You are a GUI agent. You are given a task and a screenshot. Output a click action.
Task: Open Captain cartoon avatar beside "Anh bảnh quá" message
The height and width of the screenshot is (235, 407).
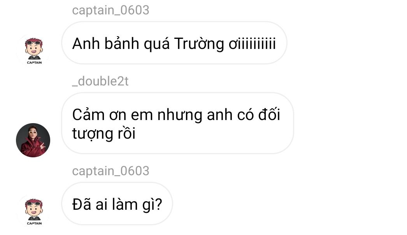[x=34, y=50]
